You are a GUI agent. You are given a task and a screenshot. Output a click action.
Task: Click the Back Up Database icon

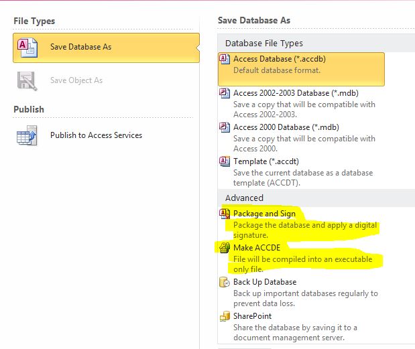(x=225, y=282)
